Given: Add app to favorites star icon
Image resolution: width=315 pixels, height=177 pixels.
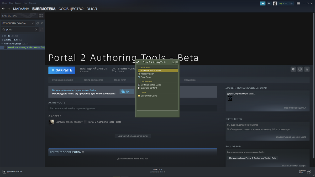Looking at the screenshot, I should [307, 69].
